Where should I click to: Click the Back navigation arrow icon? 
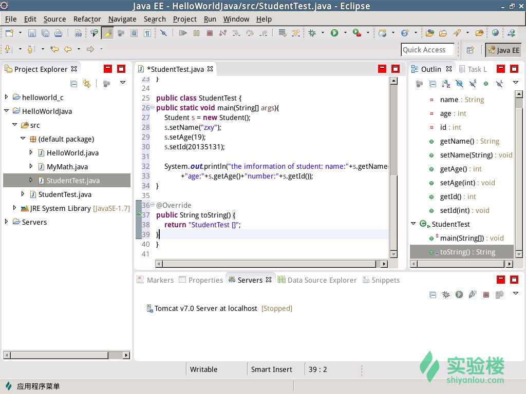(68, 49)
